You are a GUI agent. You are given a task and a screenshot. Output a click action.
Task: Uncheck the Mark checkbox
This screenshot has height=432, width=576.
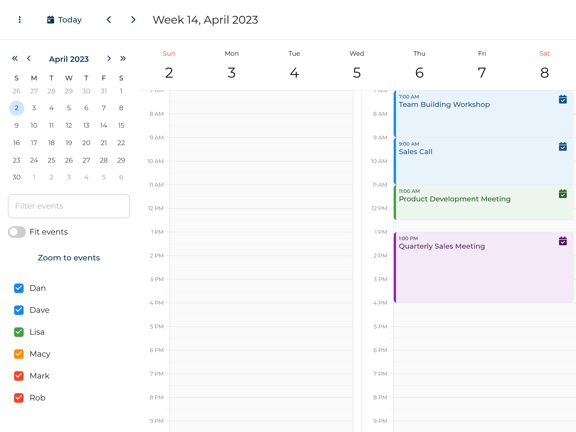click(x=19, y=376)
